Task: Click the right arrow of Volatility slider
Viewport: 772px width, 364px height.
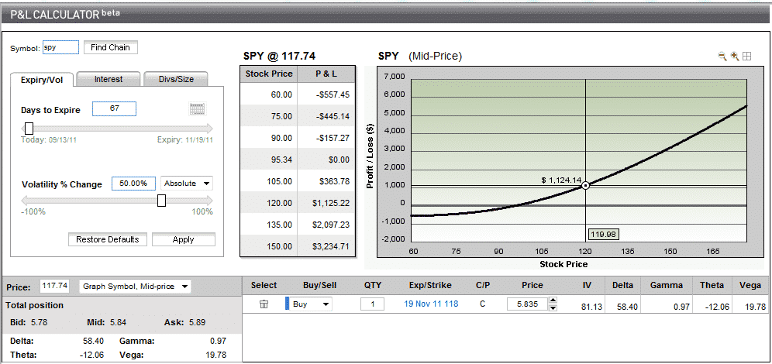Action: tap(210, 201)
